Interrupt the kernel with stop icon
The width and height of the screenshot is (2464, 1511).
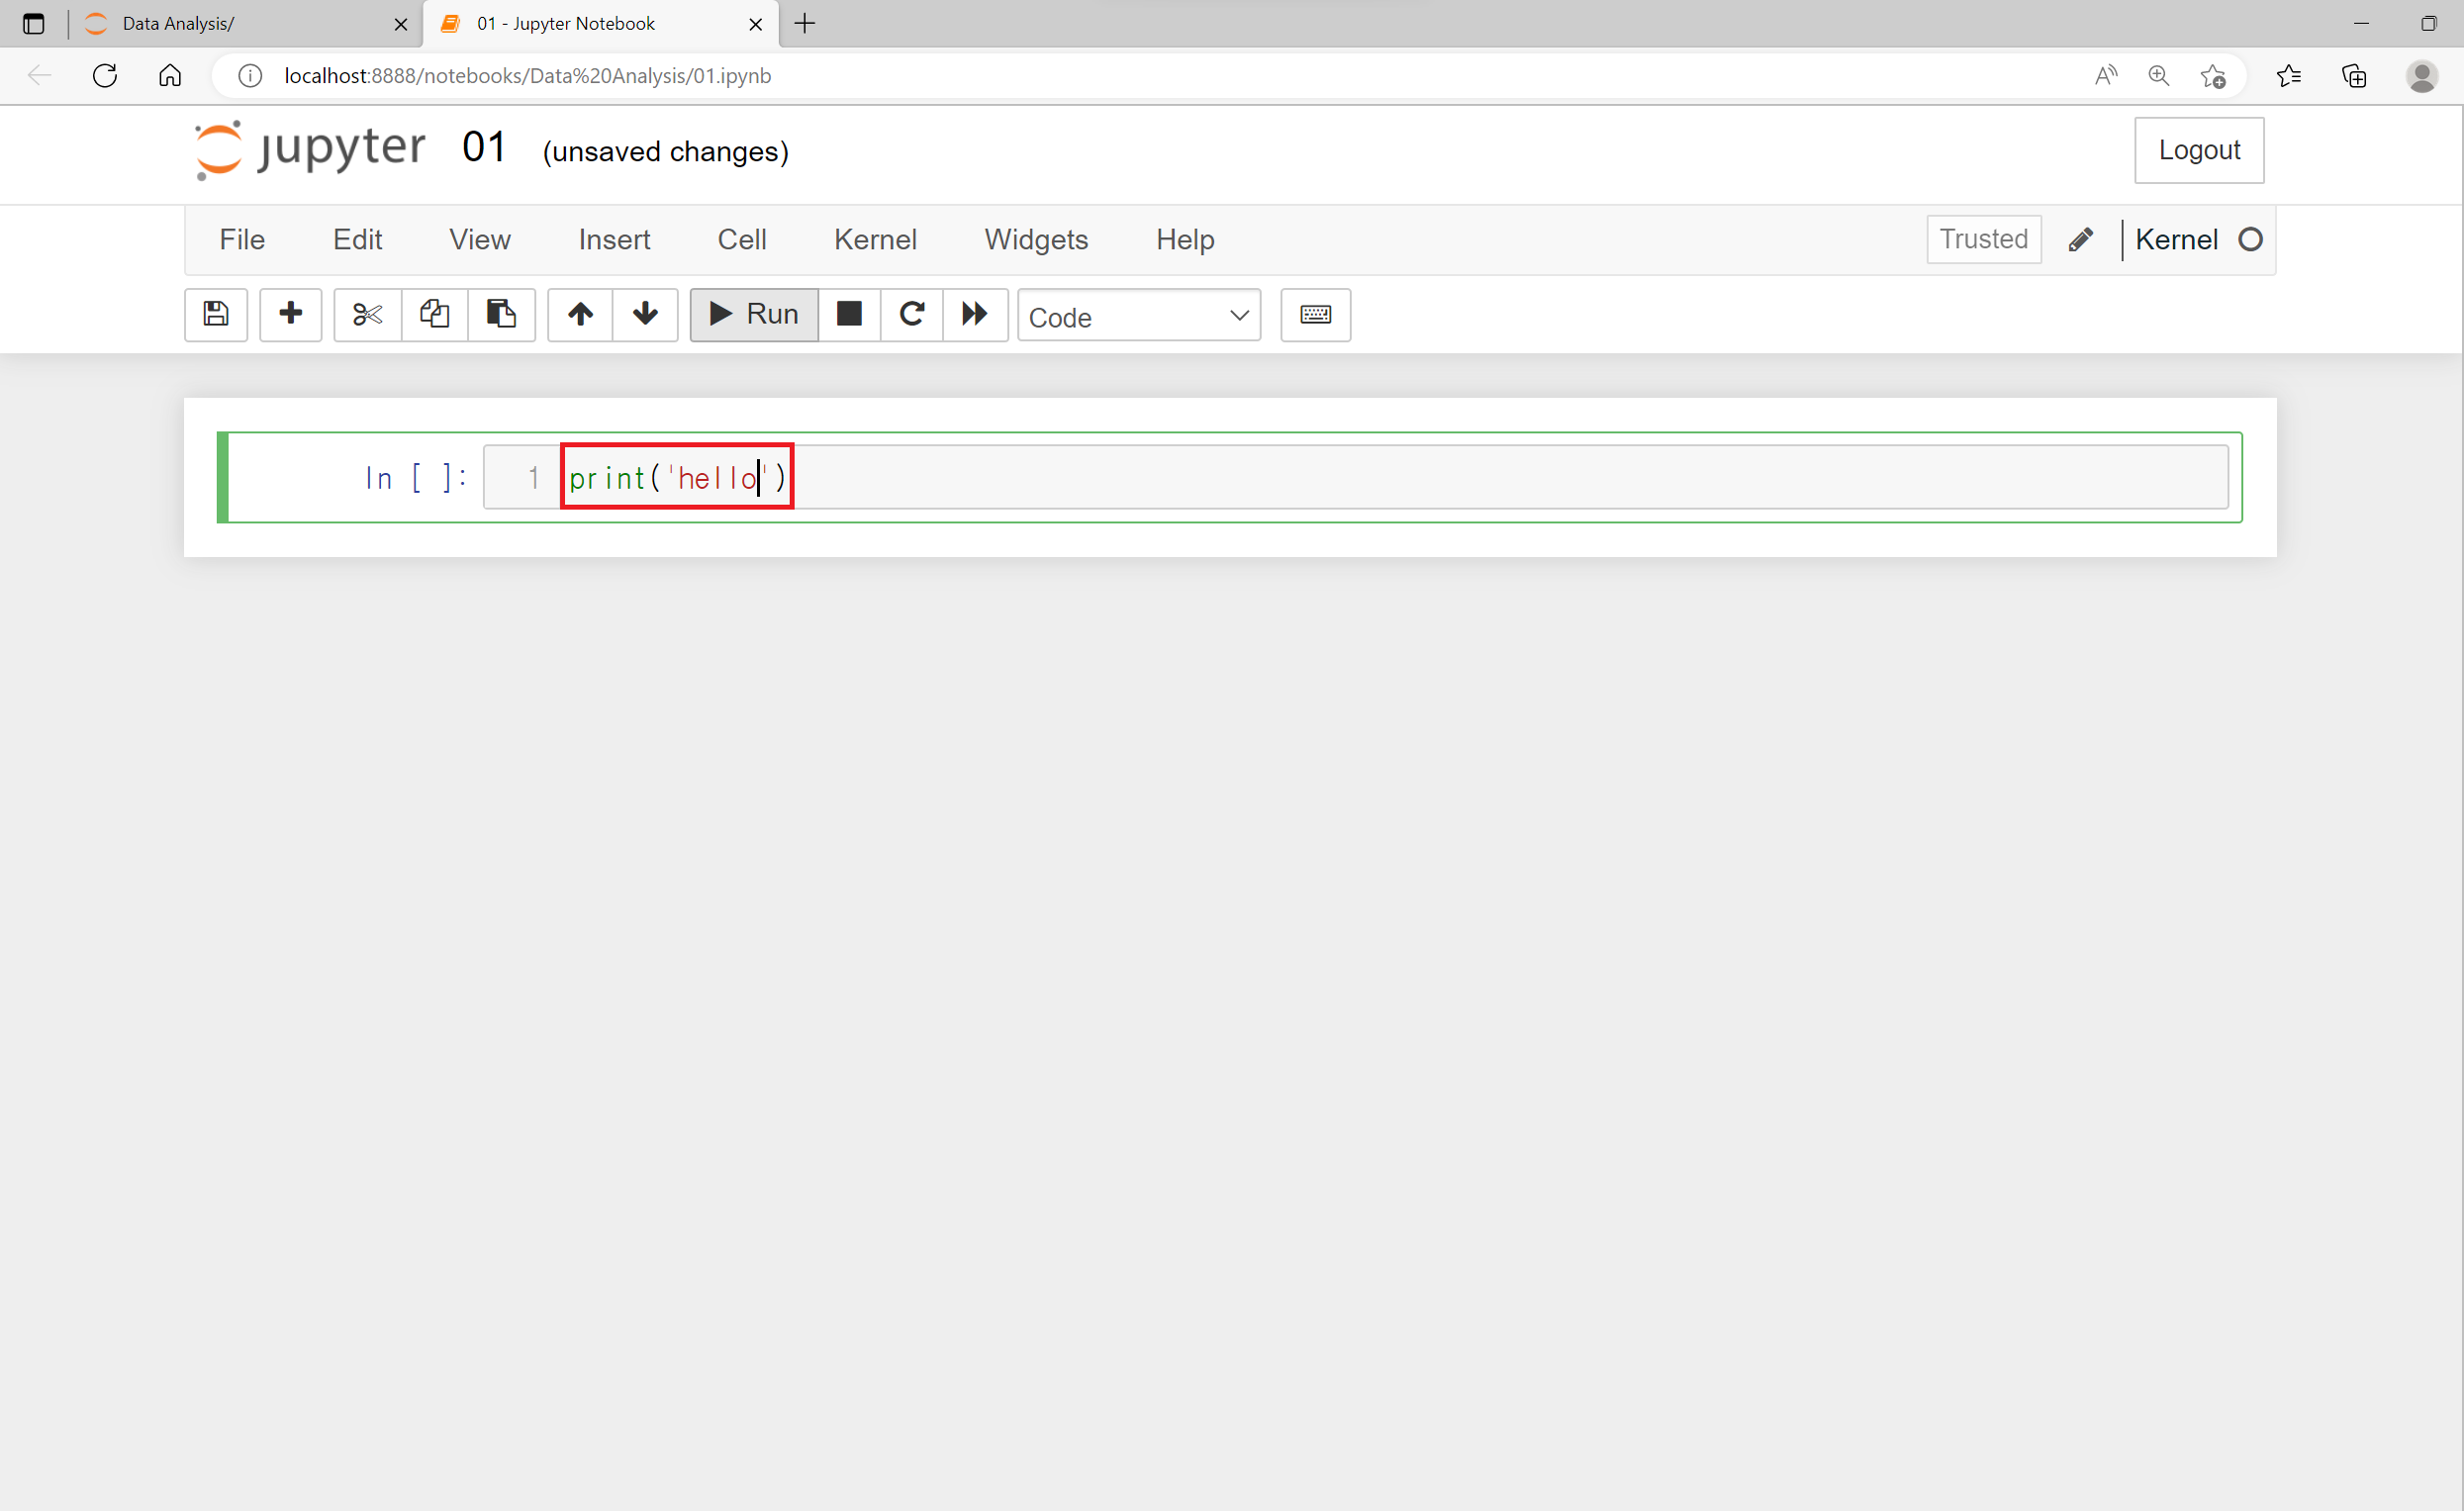pos(849,314)
